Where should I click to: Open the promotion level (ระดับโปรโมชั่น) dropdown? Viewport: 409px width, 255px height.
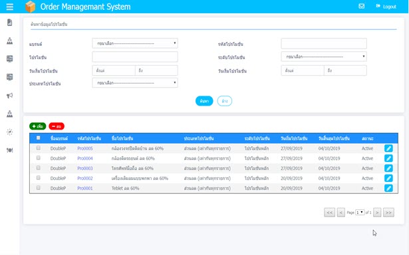tap(324, 56)
